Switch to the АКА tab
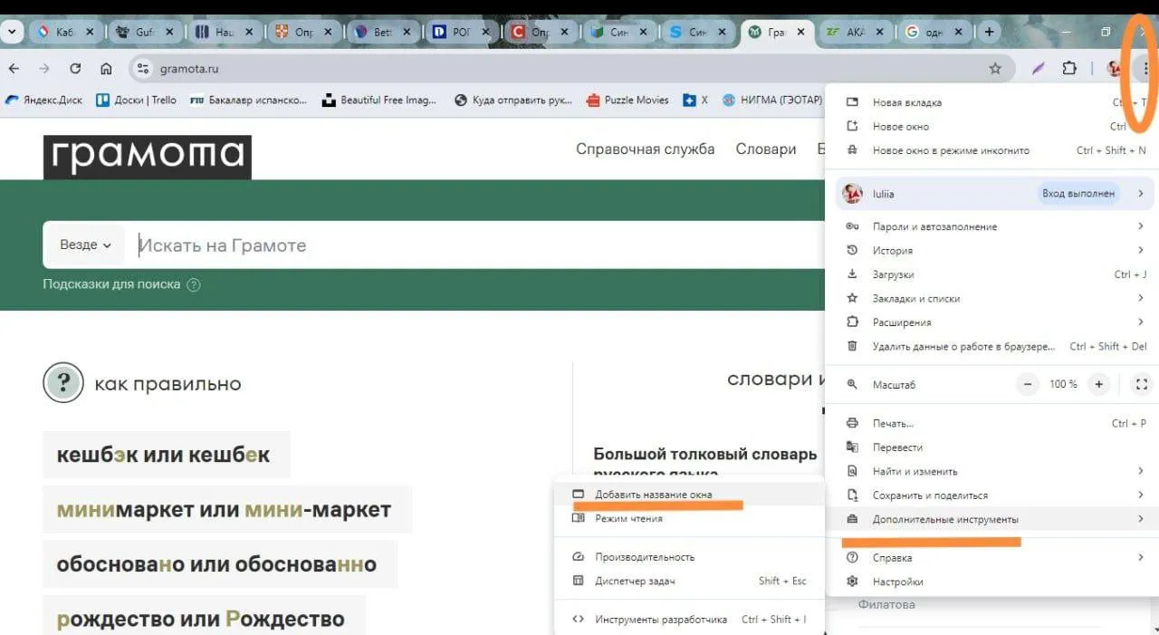 pyautogui.click(x=855, y=32)
